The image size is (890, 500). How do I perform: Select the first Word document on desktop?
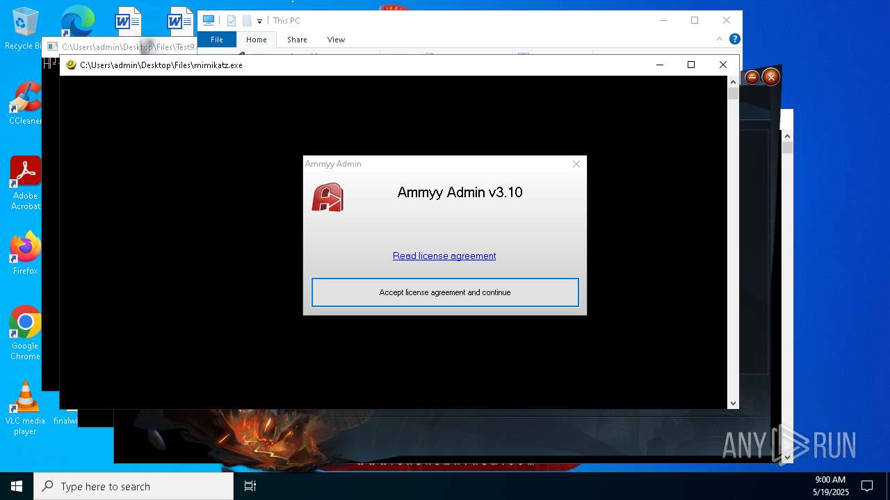click(x=128, y=22)
